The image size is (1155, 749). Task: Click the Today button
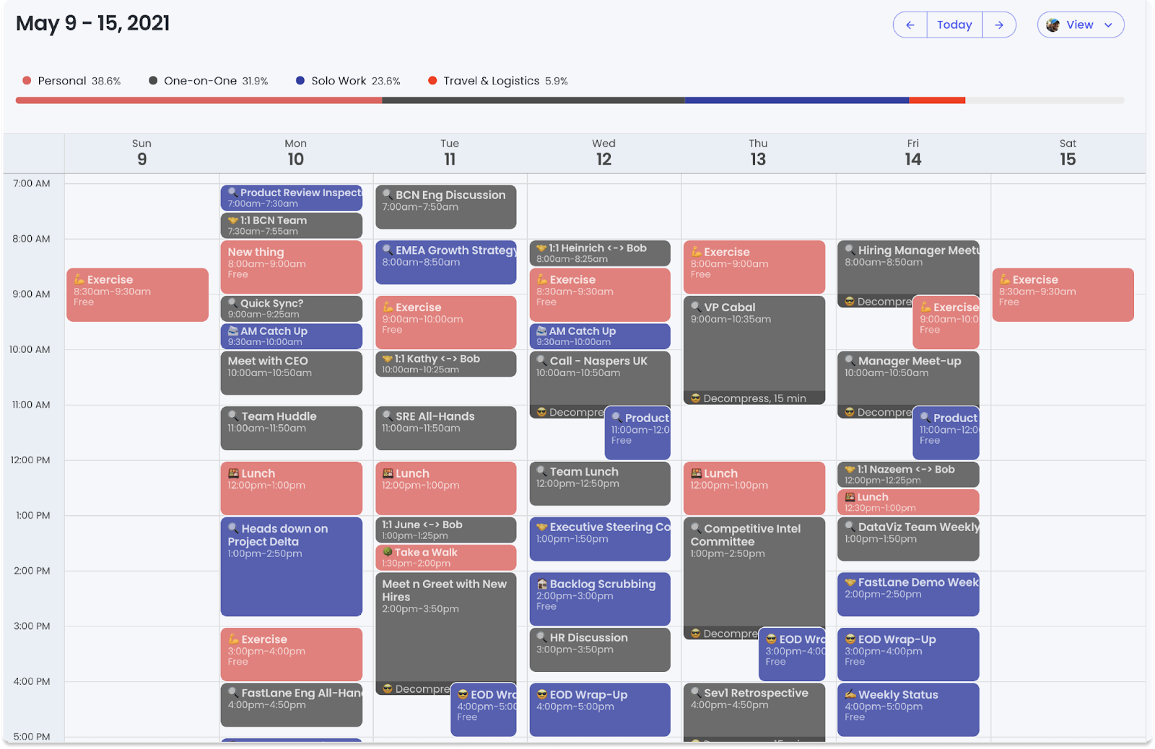[x=954, y=25]
